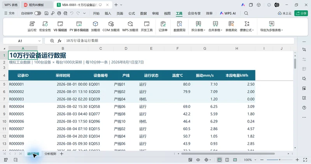
Task: Click print preview icon in quick toolbar
Action: pos(65,13)
